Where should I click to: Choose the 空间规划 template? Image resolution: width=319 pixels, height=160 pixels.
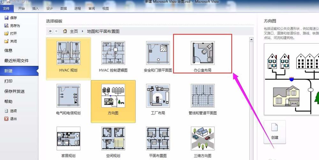[113, 143]
